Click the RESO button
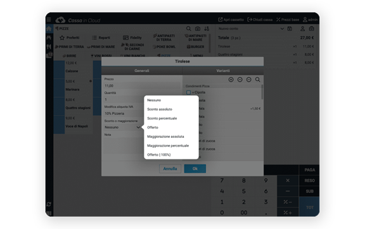 309,181
